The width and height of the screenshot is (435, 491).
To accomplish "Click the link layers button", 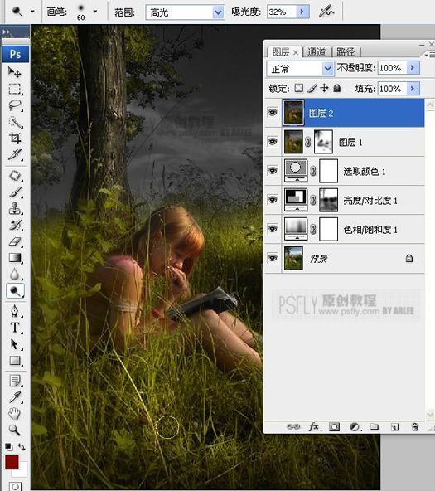I will [293, 426].
